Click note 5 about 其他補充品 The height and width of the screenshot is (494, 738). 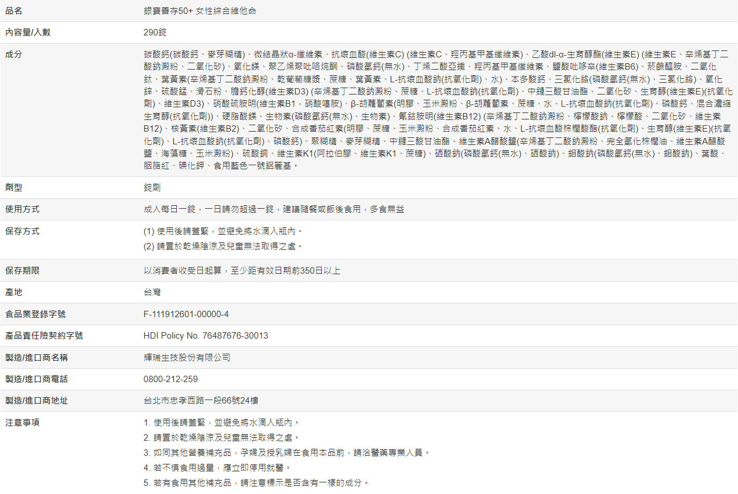[x=256, y=482]
